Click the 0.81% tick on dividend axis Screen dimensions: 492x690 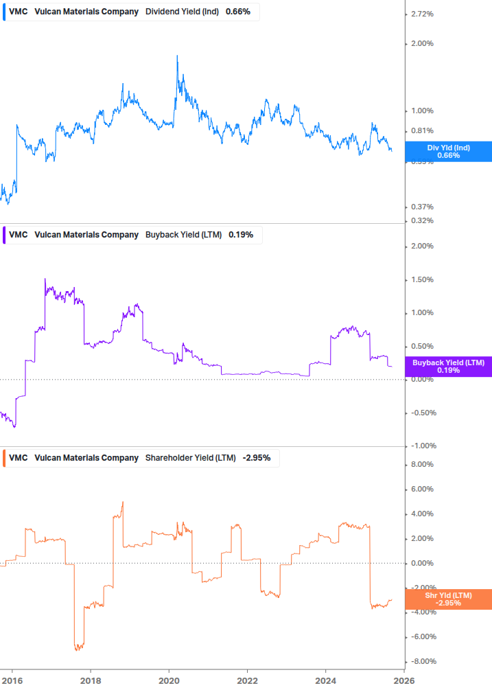pyautogui.click(x=422, y=130)
